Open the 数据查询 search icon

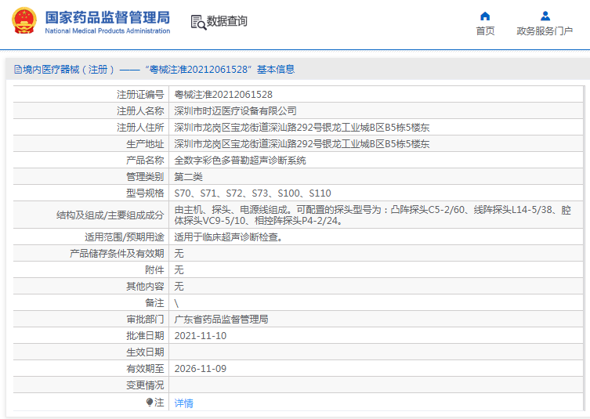[198, 22]
